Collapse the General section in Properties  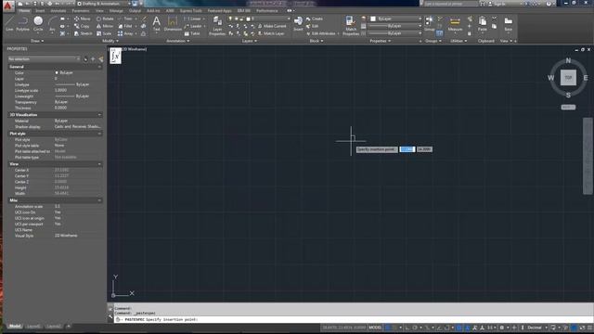tap(99, 67)
